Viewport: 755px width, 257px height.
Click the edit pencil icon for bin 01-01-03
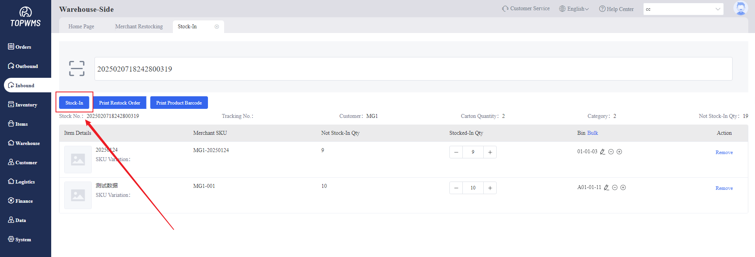603,152
